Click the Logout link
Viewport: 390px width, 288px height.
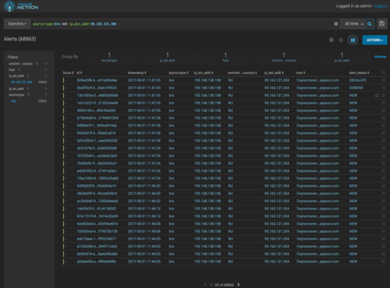378,6
